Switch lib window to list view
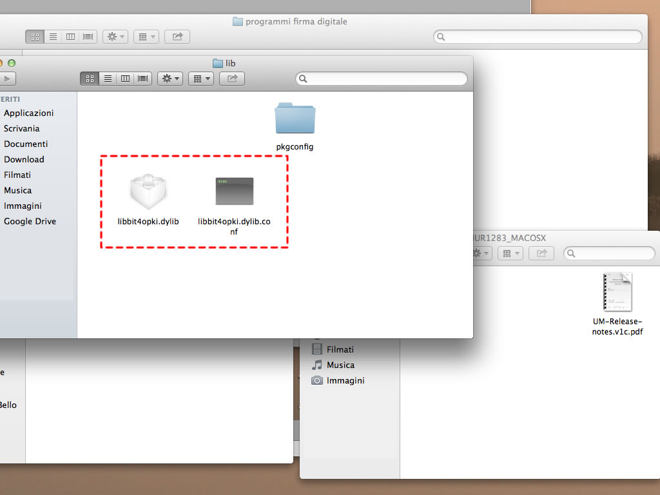Viewport: 660px width, 495px height. pos(108,79)
